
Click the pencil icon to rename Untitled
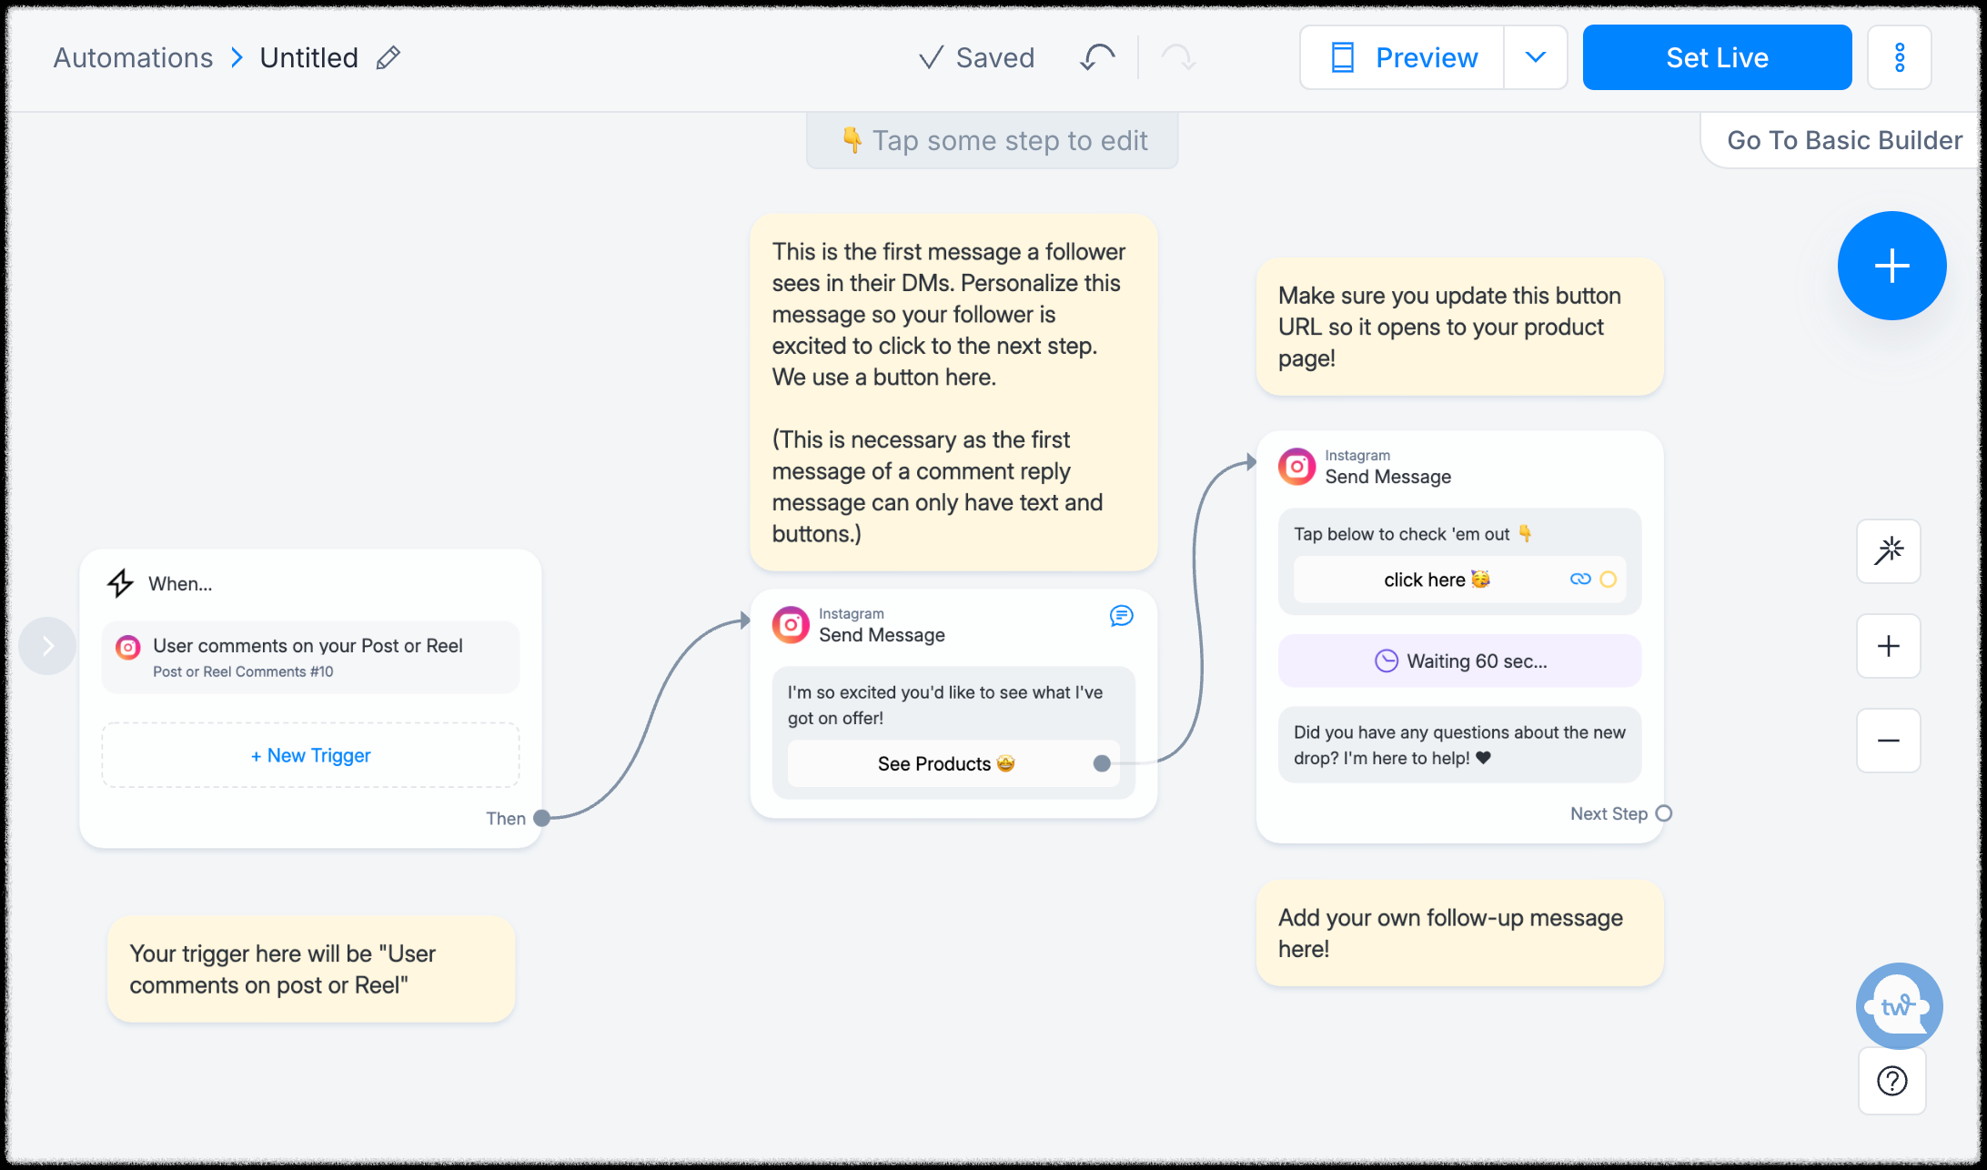point(388,58)
